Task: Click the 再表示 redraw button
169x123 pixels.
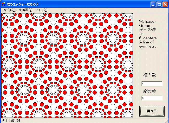Action: coord(152,111)
